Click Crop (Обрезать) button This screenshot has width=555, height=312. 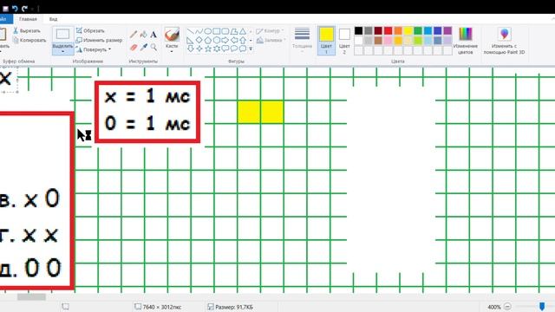(x=90, y=31)
